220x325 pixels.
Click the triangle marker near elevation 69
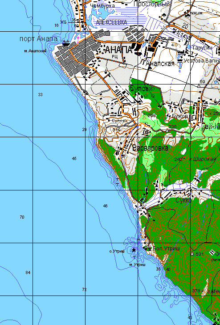click(199, 85)
